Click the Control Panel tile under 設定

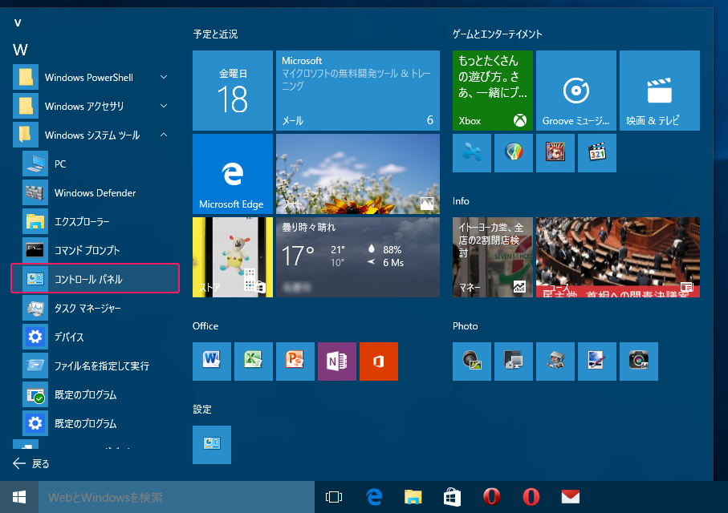212,445
